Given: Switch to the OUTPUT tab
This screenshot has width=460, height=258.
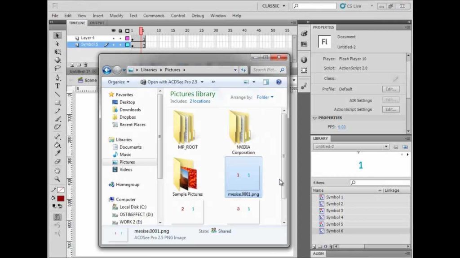Looking at the screenshot, I should click(97, 23).
